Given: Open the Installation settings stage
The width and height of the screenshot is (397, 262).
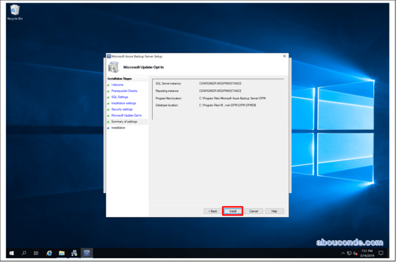Looking at the screenshot, I should [123, 103].
